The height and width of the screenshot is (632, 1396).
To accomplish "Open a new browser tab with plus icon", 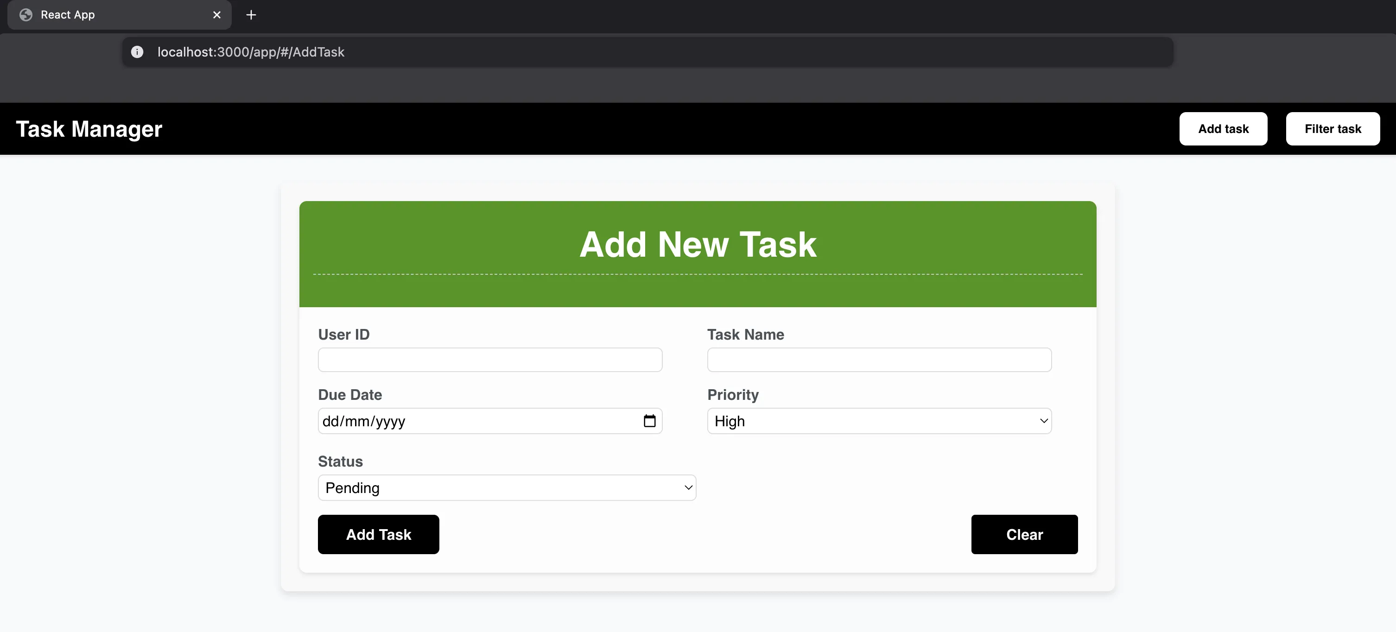I will tap(251, 15).
